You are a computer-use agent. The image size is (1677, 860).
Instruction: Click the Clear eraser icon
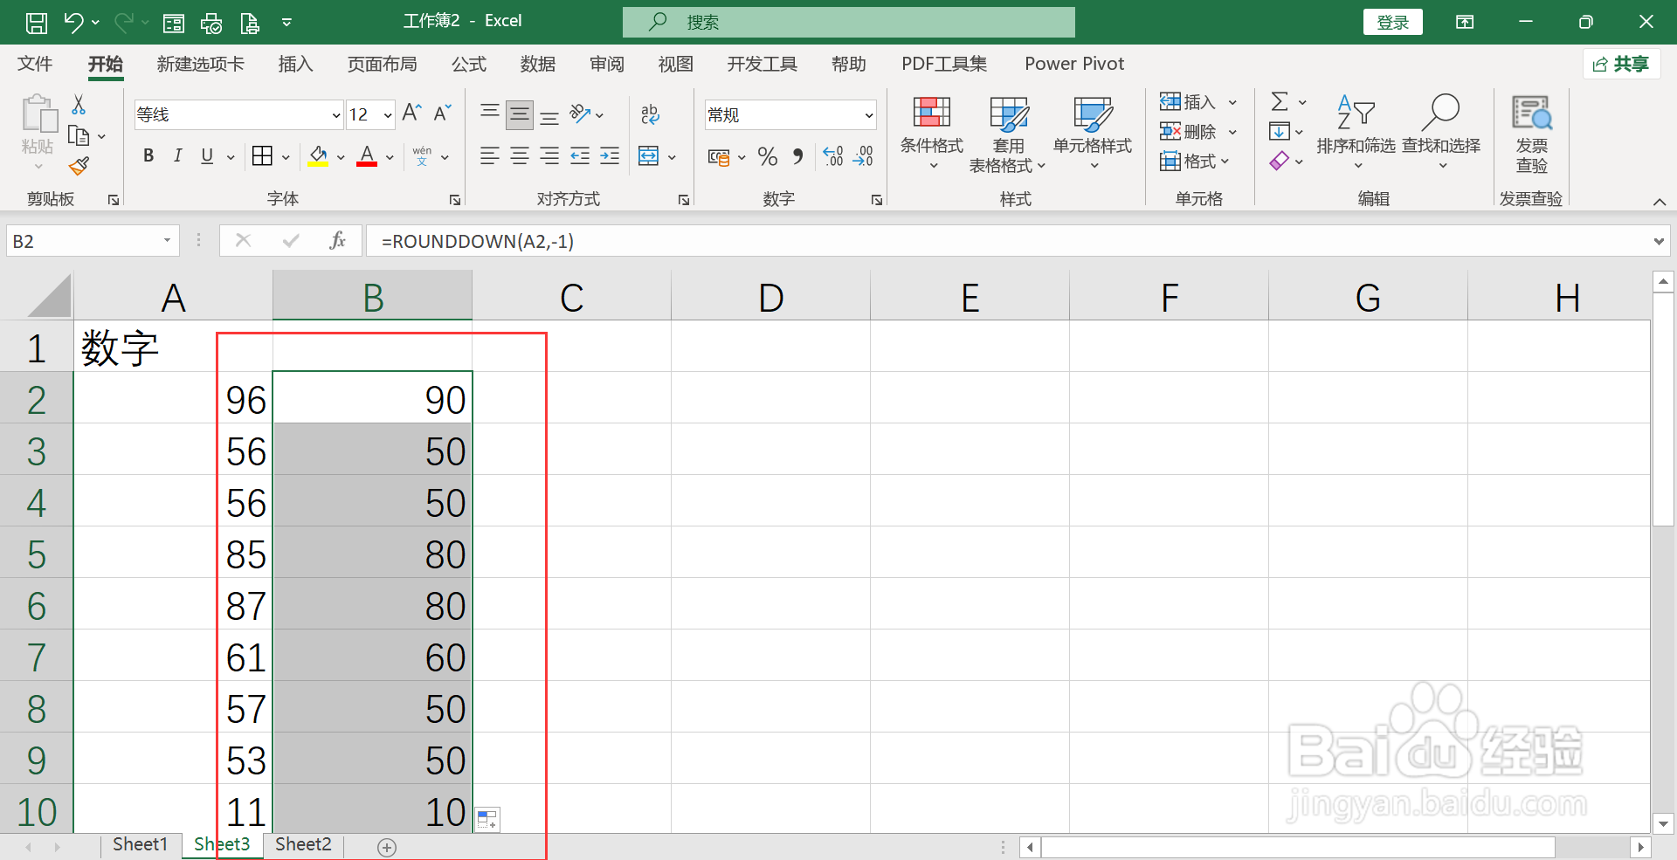(x=1279, y=161)
